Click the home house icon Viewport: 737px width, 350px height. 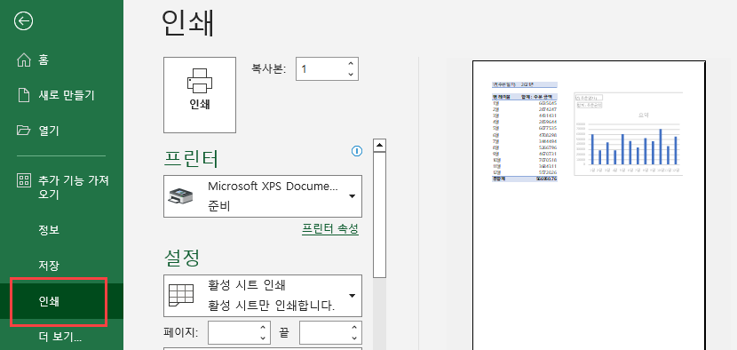[x=23, y=60]
